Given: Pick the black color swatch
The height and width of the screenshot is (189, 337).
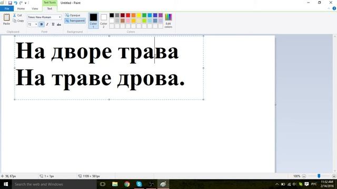Looking at the screenshot, I should point(112,15).
